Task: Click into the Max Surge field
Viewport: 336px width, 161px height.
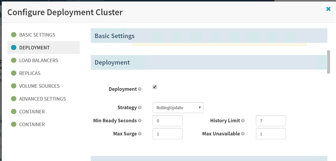Action: click(168, 134)
